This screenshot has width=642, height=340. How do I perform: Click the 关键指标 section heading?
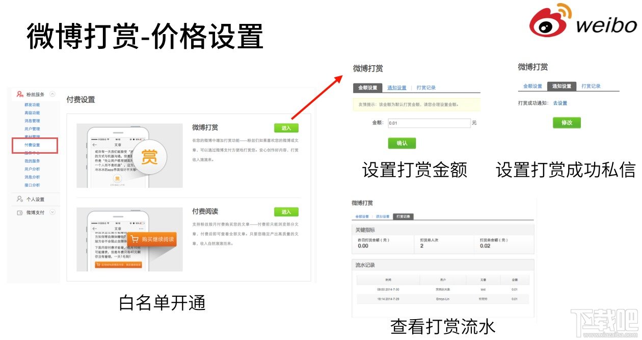[365, 230]
